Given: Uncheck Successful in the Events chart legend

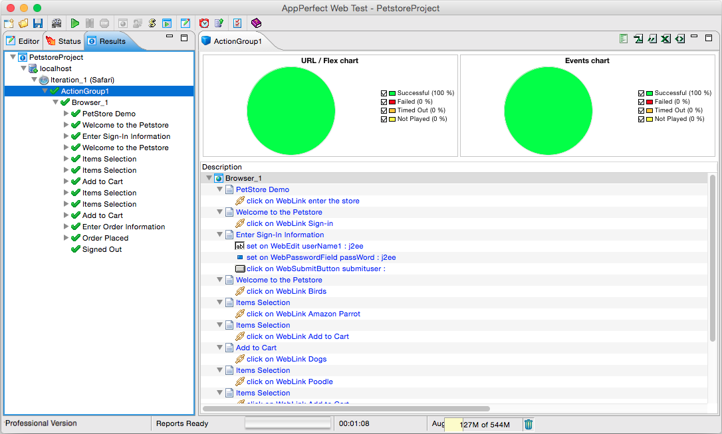Looking at the screenshot, I should tap(642, 93).
